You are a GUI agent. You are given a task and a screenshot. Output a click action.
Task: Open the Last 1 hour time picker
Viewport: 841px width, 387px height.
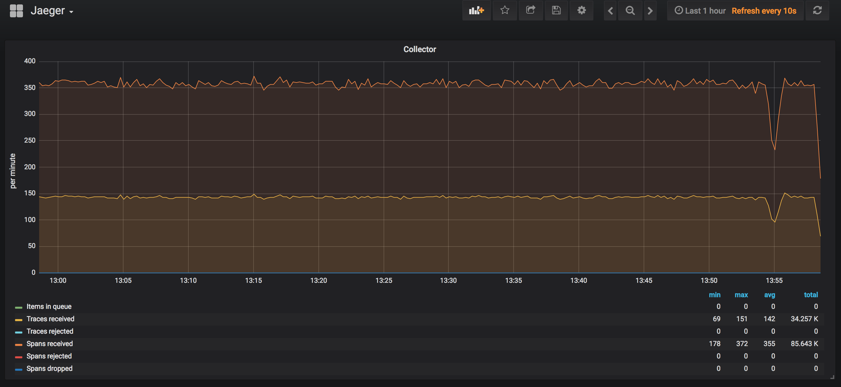point(700,11)
